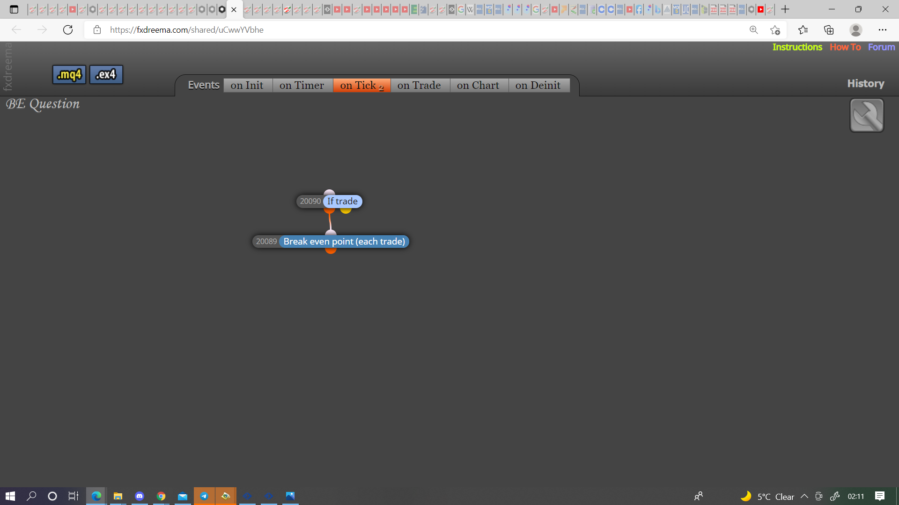Open File Explorer from taskbar

click(118, 496)
